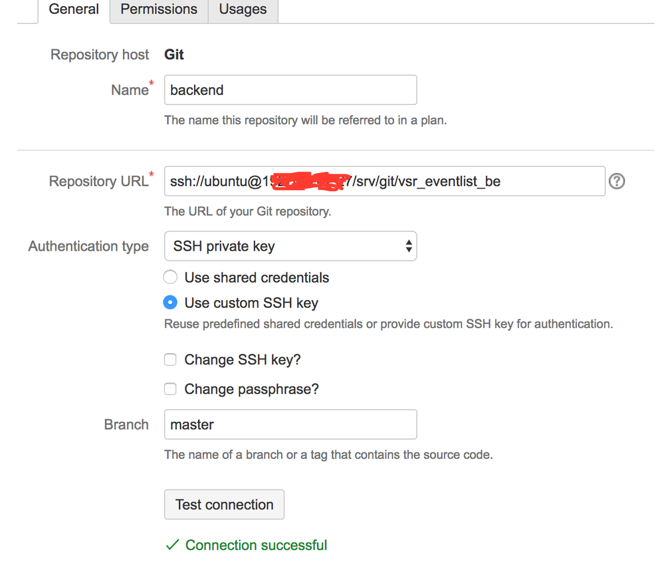This screenshot has width=664, height=572.
Task: Click the Branch field description text
Action: point(328,455)
